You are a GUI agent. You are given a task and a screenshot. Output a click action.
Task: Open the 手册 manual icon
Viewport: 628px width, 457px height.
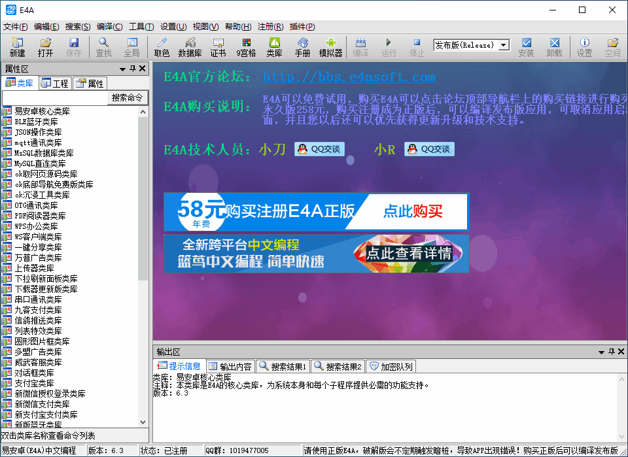[302, 47]
